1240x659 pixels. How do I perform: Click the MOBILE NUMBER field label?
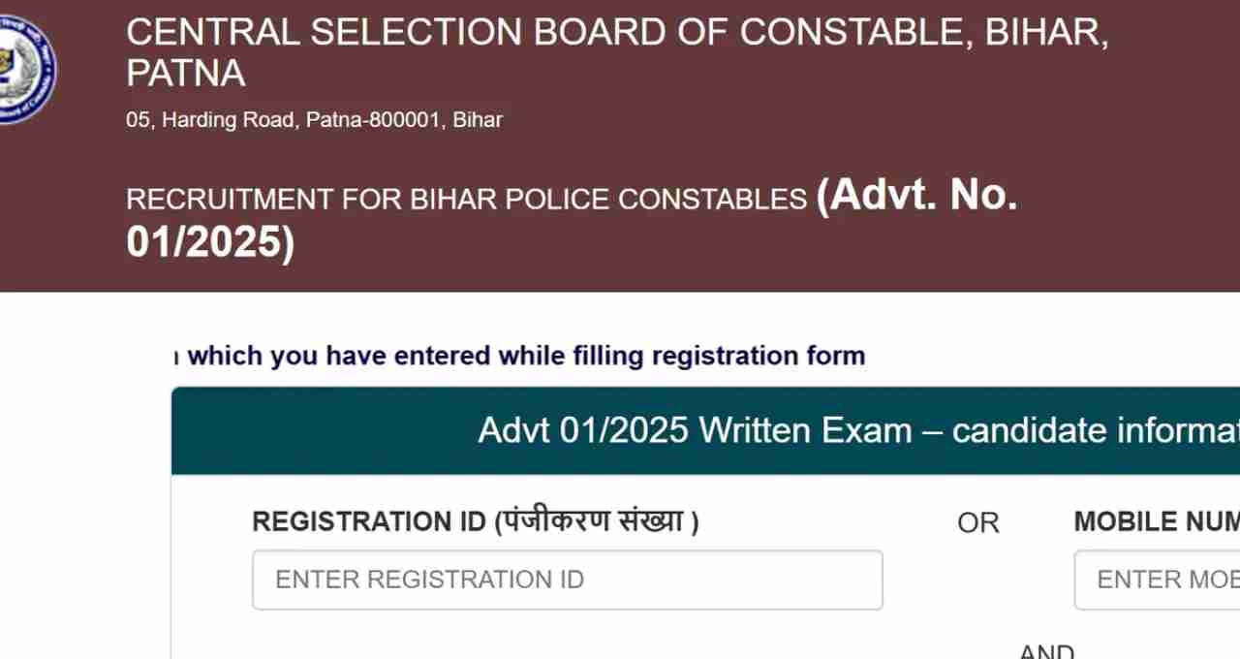(x=1157, y=521)
